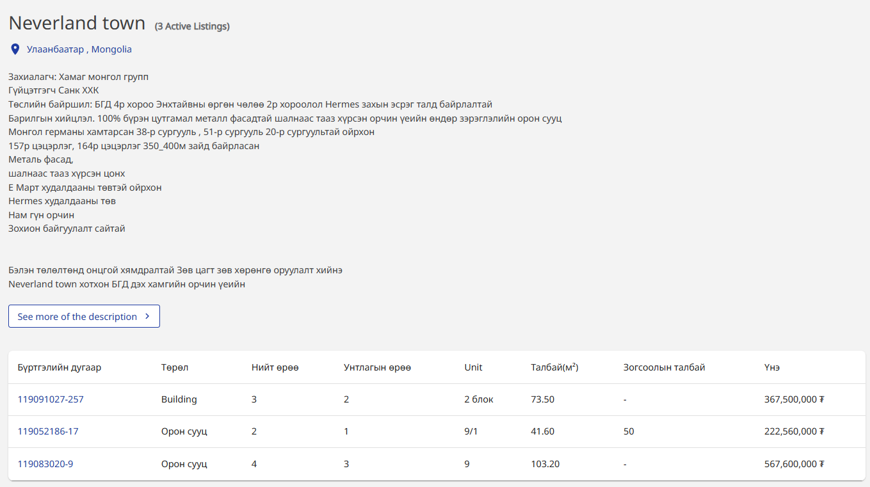
Task: Select the 222,560,000 ₮ price cell
Action: tap(794, 431)
